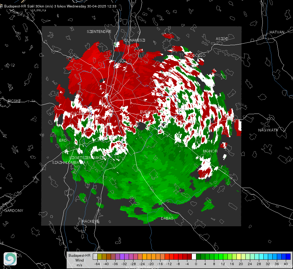Pick the deep blue last legend swatch
This screenshot has height=269, width=293.
coord(288,256)
